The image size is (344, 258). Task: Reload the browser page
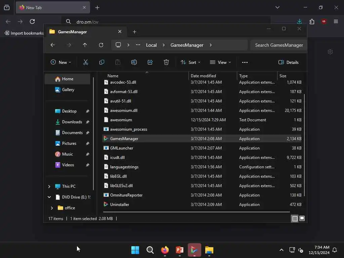point(32,21)
